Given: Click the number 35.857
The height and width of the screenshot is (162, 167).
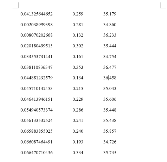Looking at the screenshot, I should pyautogui.click(x=110, y=131).
